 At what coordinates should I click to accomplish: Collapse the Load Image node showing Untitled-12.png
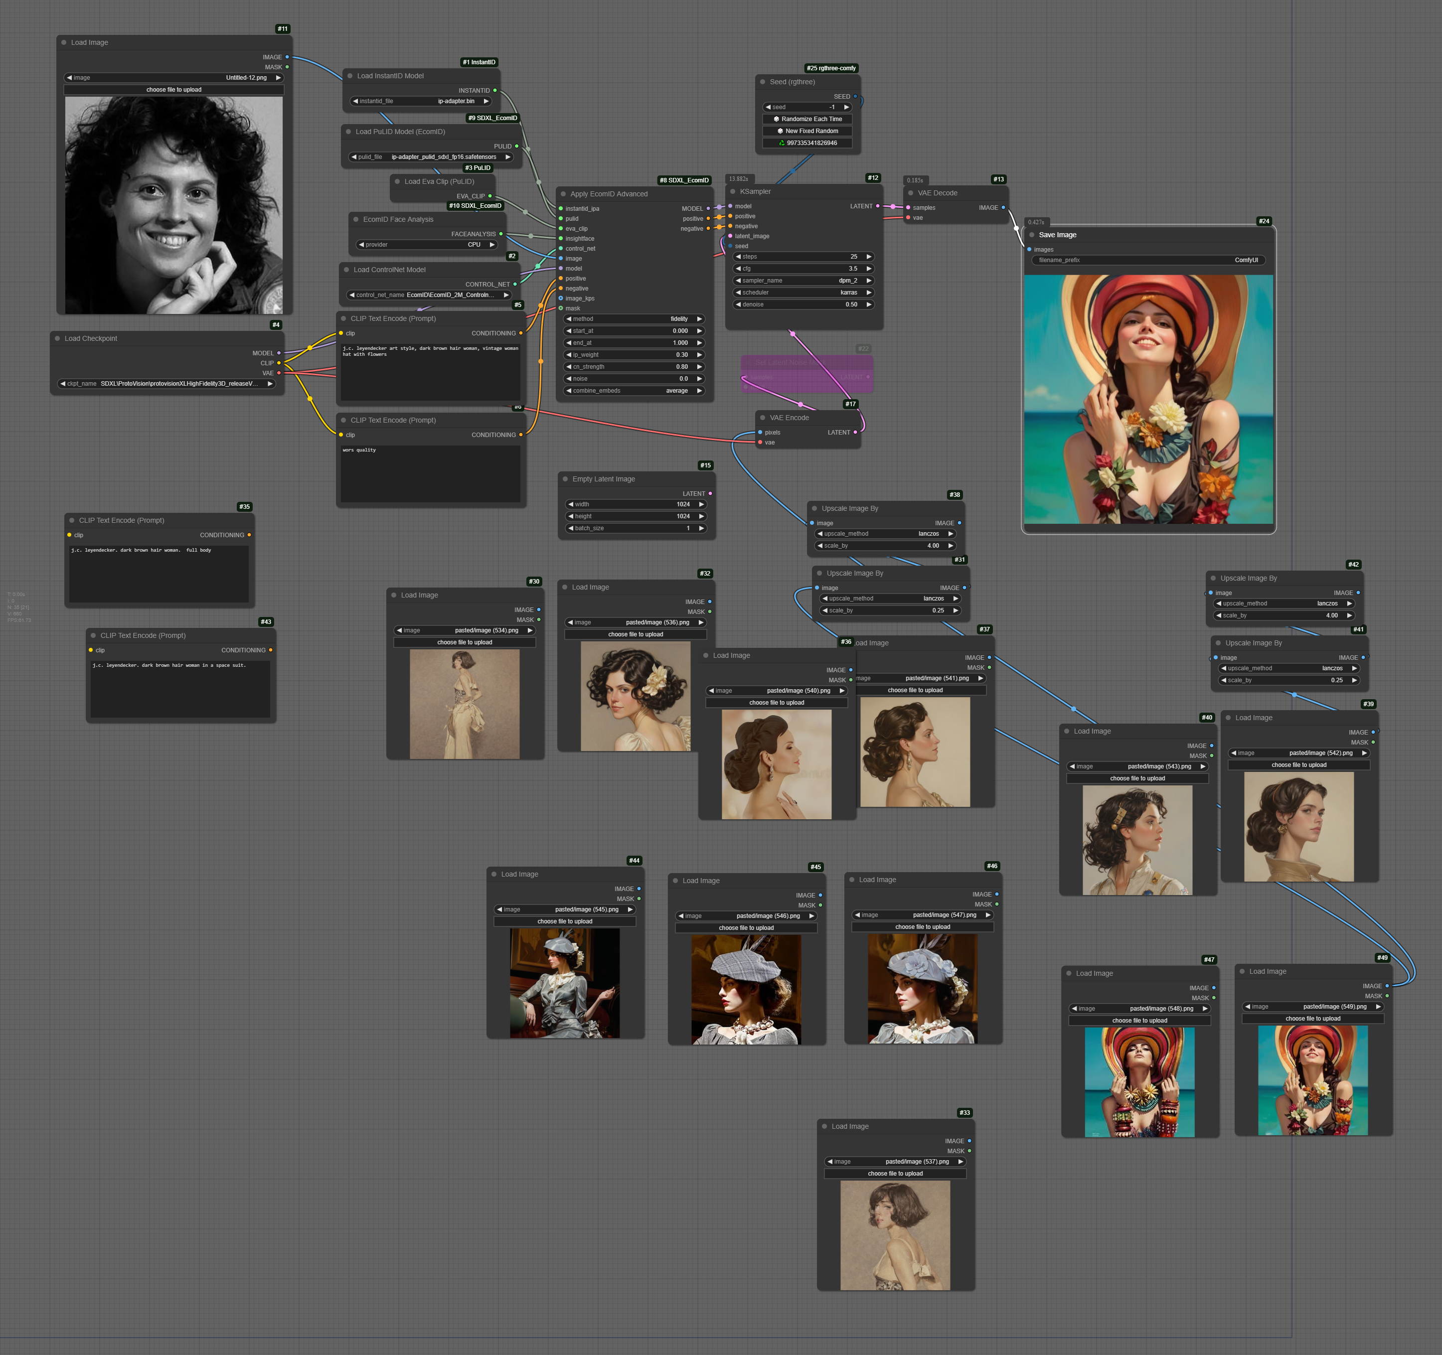click(64, 43)
